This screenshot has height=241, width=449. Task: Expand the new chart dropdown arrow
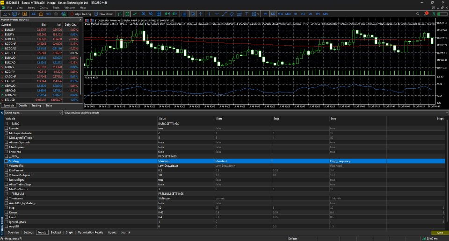click(x=9, y=14)
